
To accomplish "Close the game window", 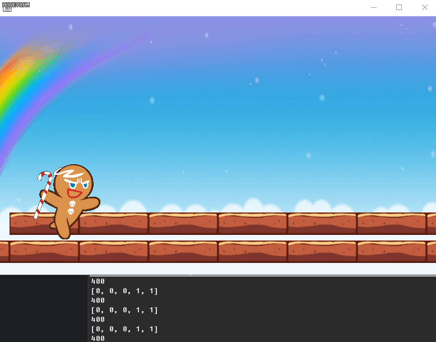I will (425, 7).
